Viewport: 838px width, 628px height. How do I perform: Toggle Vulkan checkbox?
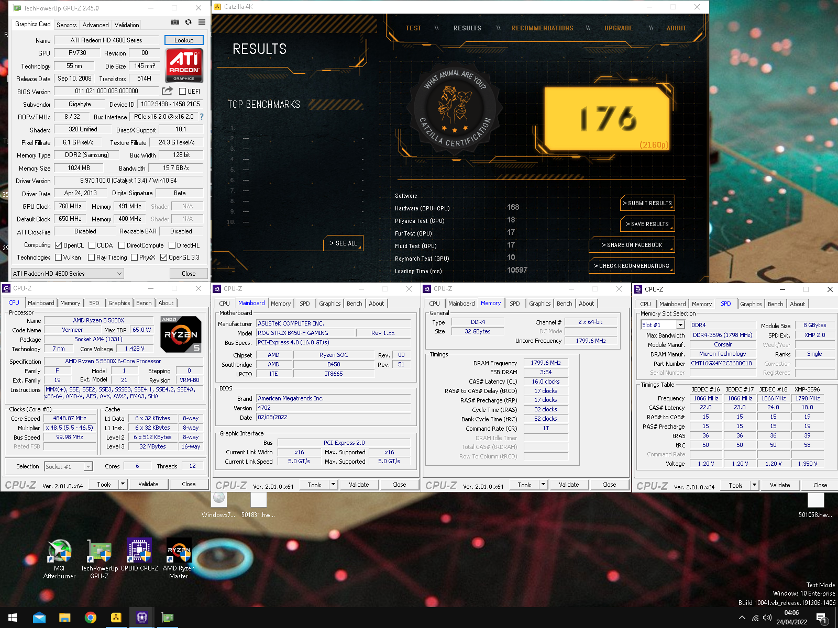[x=59, y=257]
